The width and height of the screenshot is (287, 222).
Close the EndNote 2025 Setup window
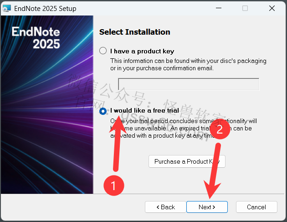[x=272, y=9]
